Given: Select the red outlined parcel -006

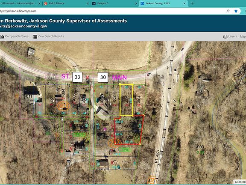Looking at the screenshot, I should [129, 130].
